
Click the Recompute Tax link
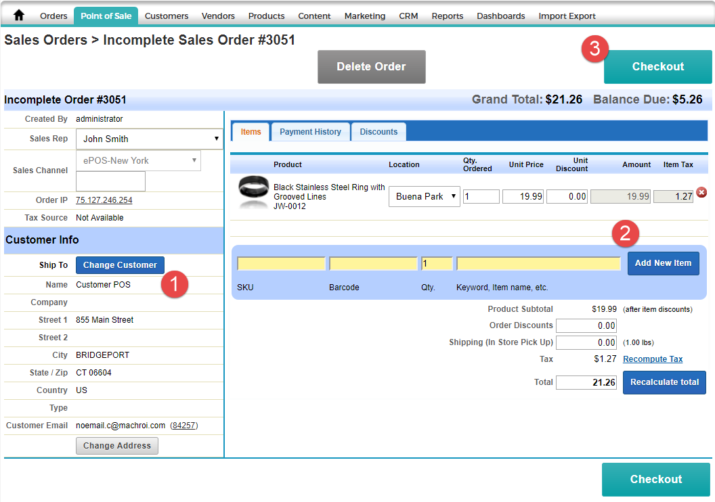tap(653, 359)
